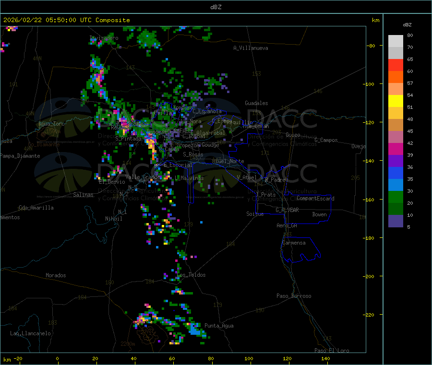
Task: Click the large blue radar echo near Punta_Agua
Action: pos(195,330)
